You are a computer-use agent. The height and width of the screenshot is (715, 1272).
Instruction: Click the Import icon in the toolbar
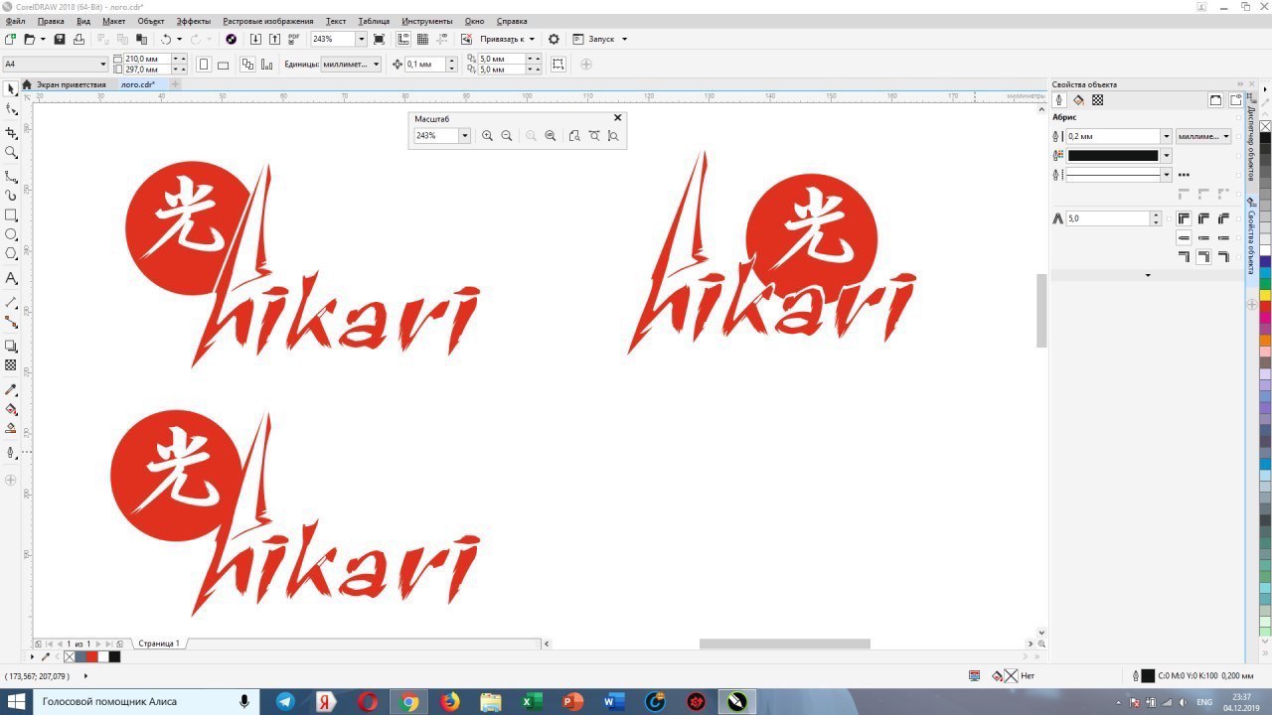(x=255, y=39)
